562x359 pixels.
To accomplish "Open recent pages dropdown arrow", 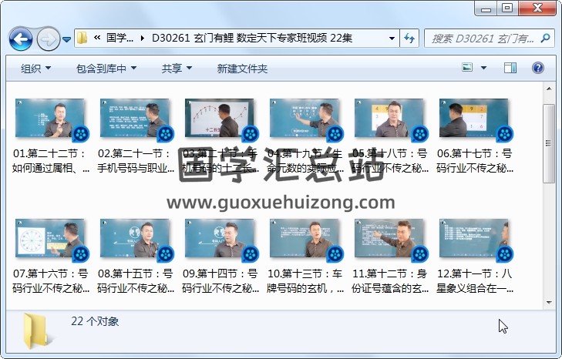I will point(67,39).
